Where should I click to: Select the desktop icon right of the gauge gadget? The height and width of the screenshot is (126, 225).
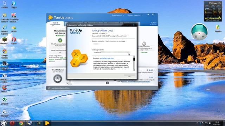click(218, 28)
